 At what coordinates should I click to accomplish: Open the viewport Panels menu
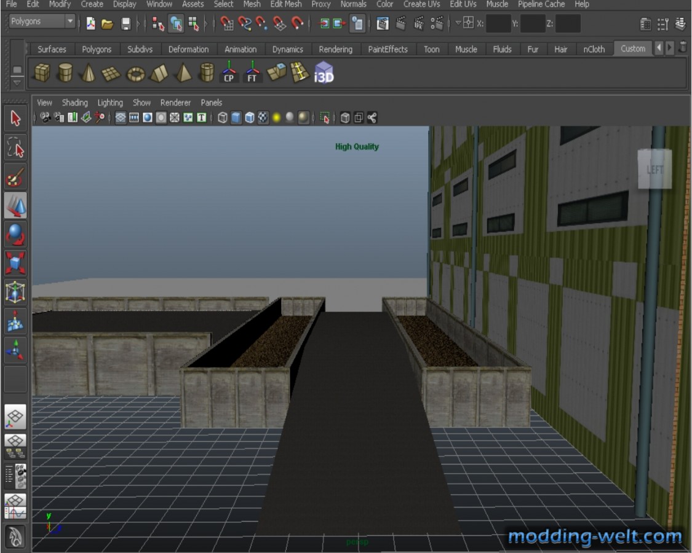coord(212,103)
